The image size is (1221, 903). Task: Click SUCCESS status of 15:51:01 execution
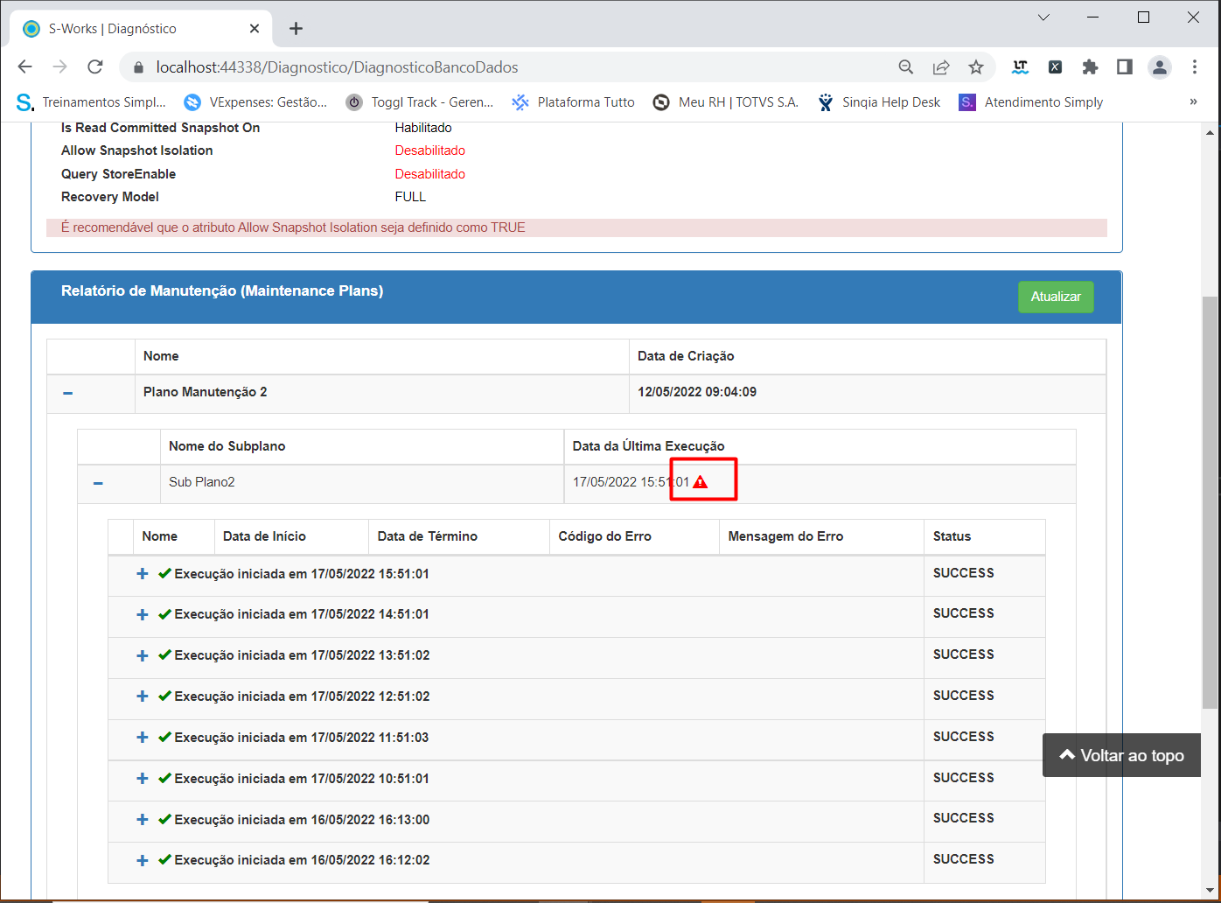click(x=964, y=573)
